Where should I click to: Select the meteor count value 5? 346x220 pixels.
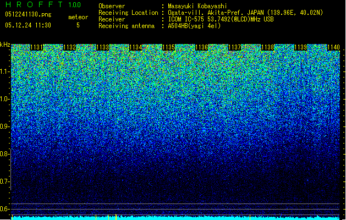click(x=78, y=25)
